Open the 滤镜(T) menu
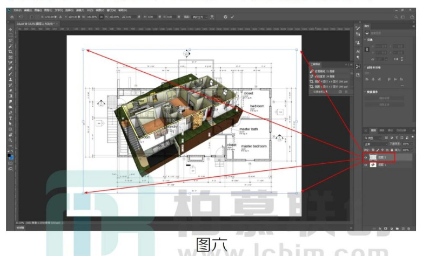Image resolution: width=423 pixels, height=256 pixels. [x=79, y=10]
